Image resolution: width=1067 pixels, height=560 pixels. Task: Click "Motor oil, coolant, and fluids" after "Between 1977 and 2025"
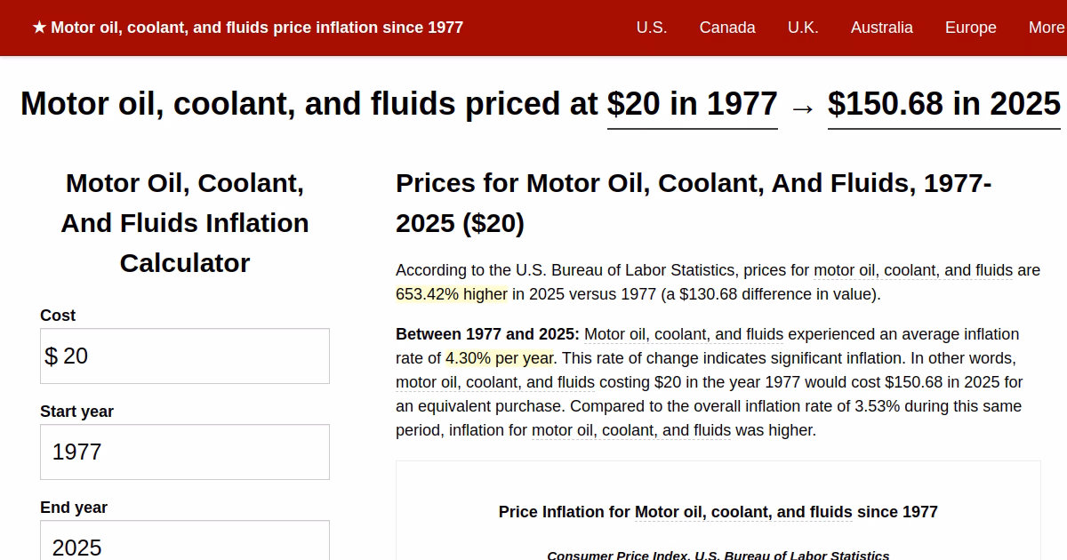point(685,334)
